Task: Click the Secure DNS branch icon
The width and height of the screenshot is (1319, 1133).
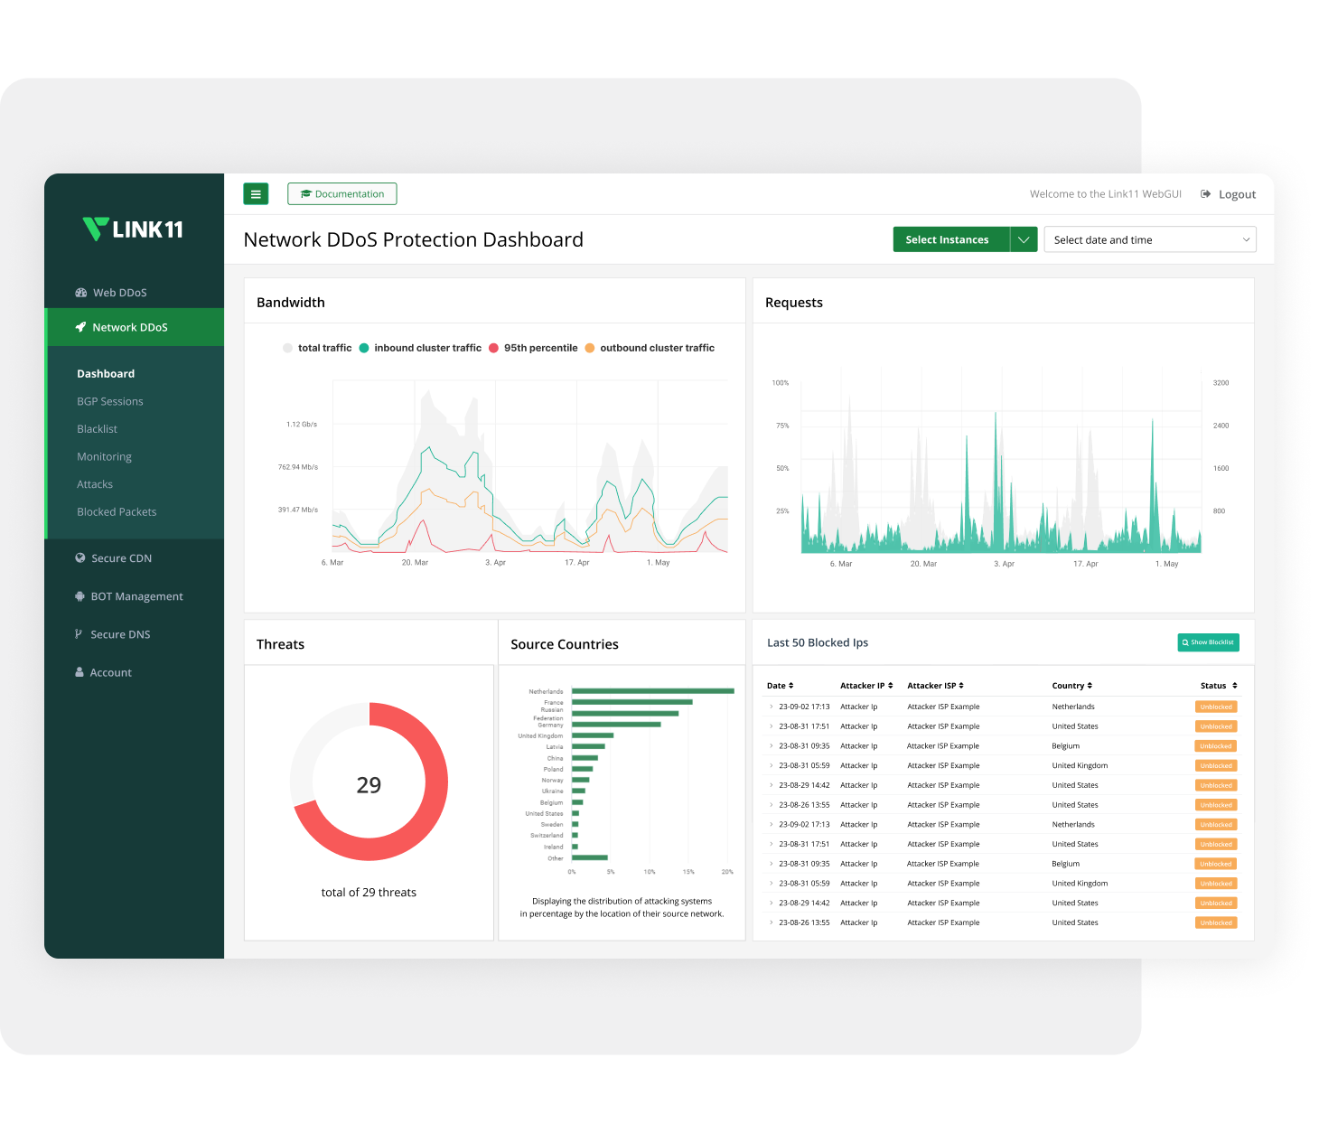Action: pos(80,634)
